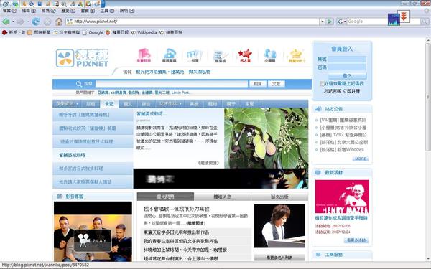Click the 立即註冊 register link
431x269 pixels.
click(x=351, y=91)
